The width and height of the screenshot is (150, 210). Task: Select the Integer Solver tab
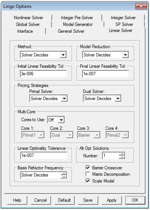(123, 18)
